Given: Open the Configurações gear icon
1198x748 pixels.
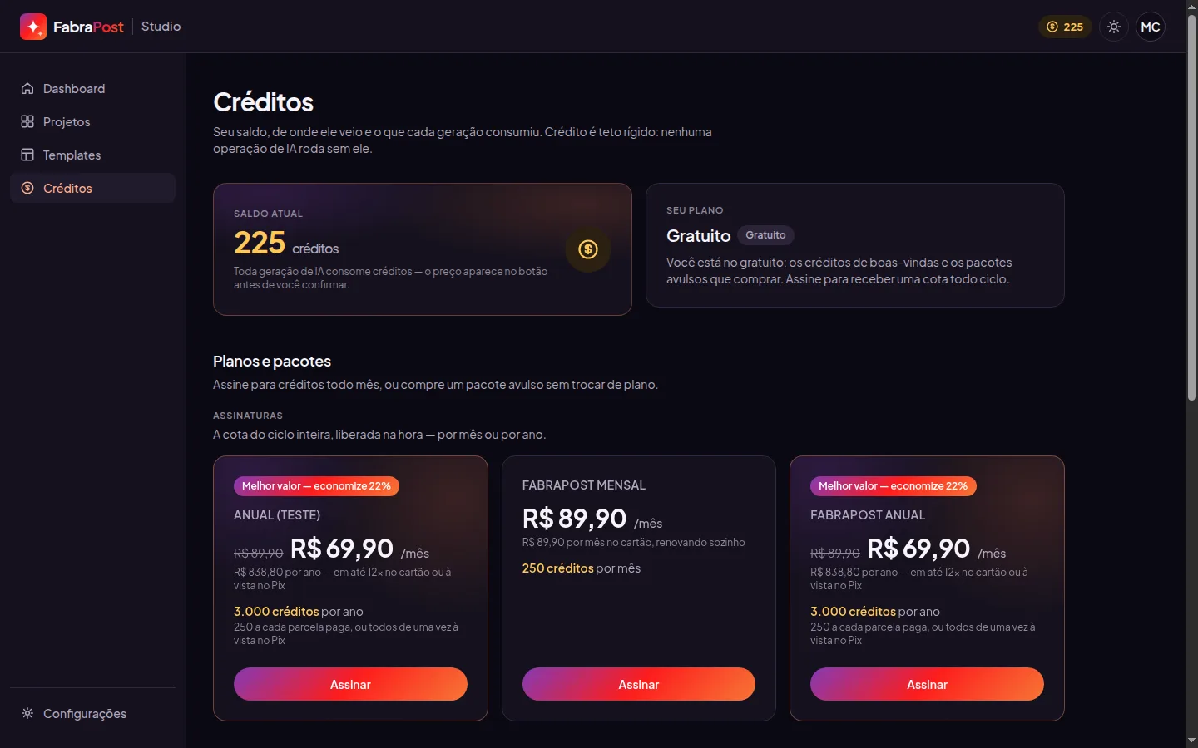Looking at the screenshot, I should 27,713.
